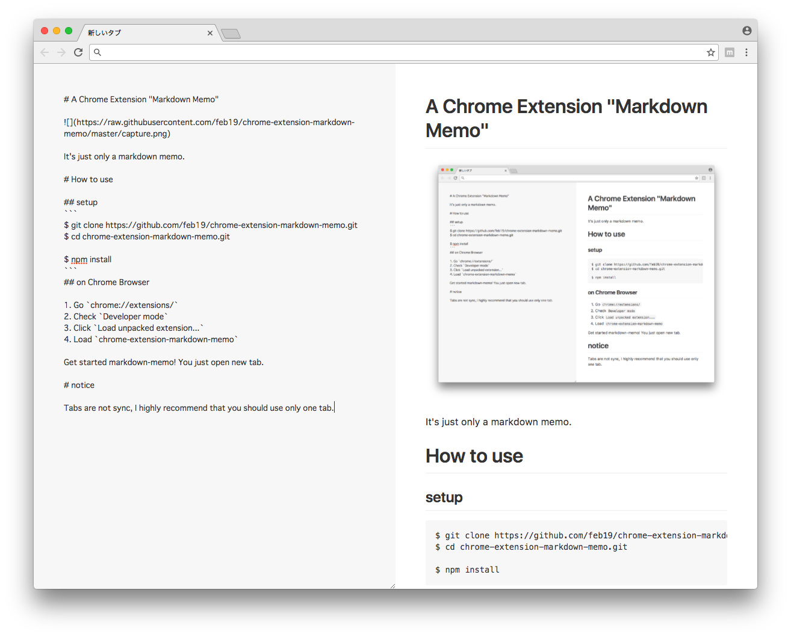Click the '$ git clone' line in editor
Image resolution: width=791 pixels, height=637 pixels.
[x=211, y=225]
